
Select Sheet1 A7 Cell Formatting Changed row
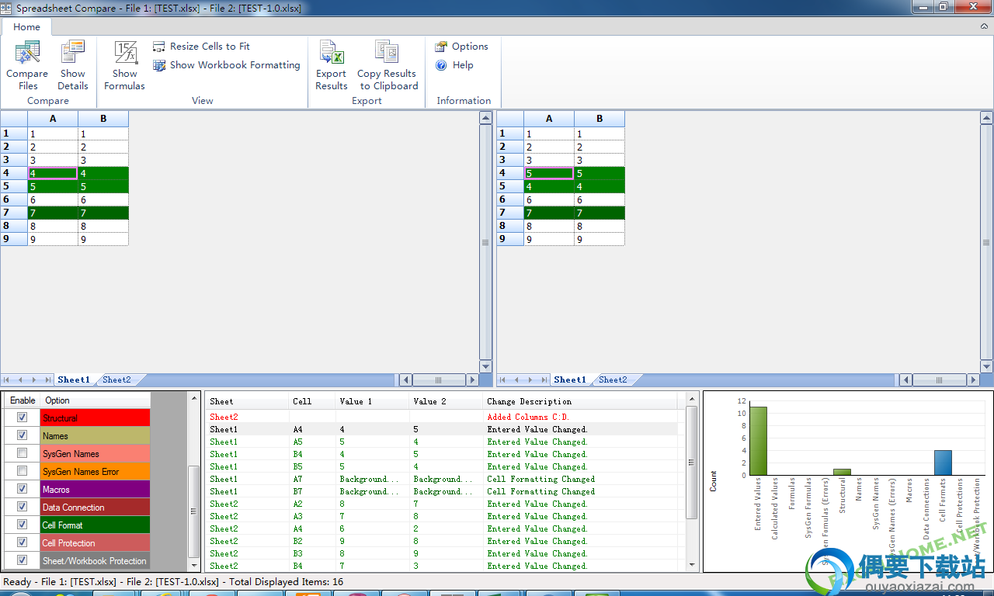(443, 479)
